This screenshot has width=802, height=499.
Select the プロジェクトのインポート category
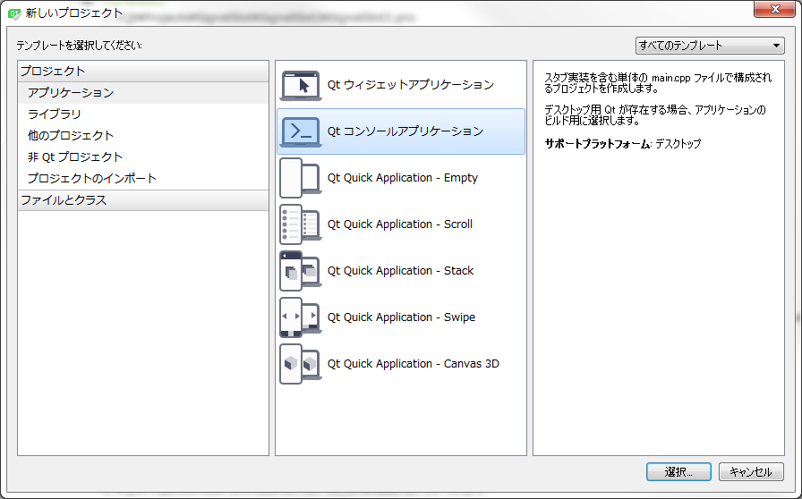[x=142, y=179]
